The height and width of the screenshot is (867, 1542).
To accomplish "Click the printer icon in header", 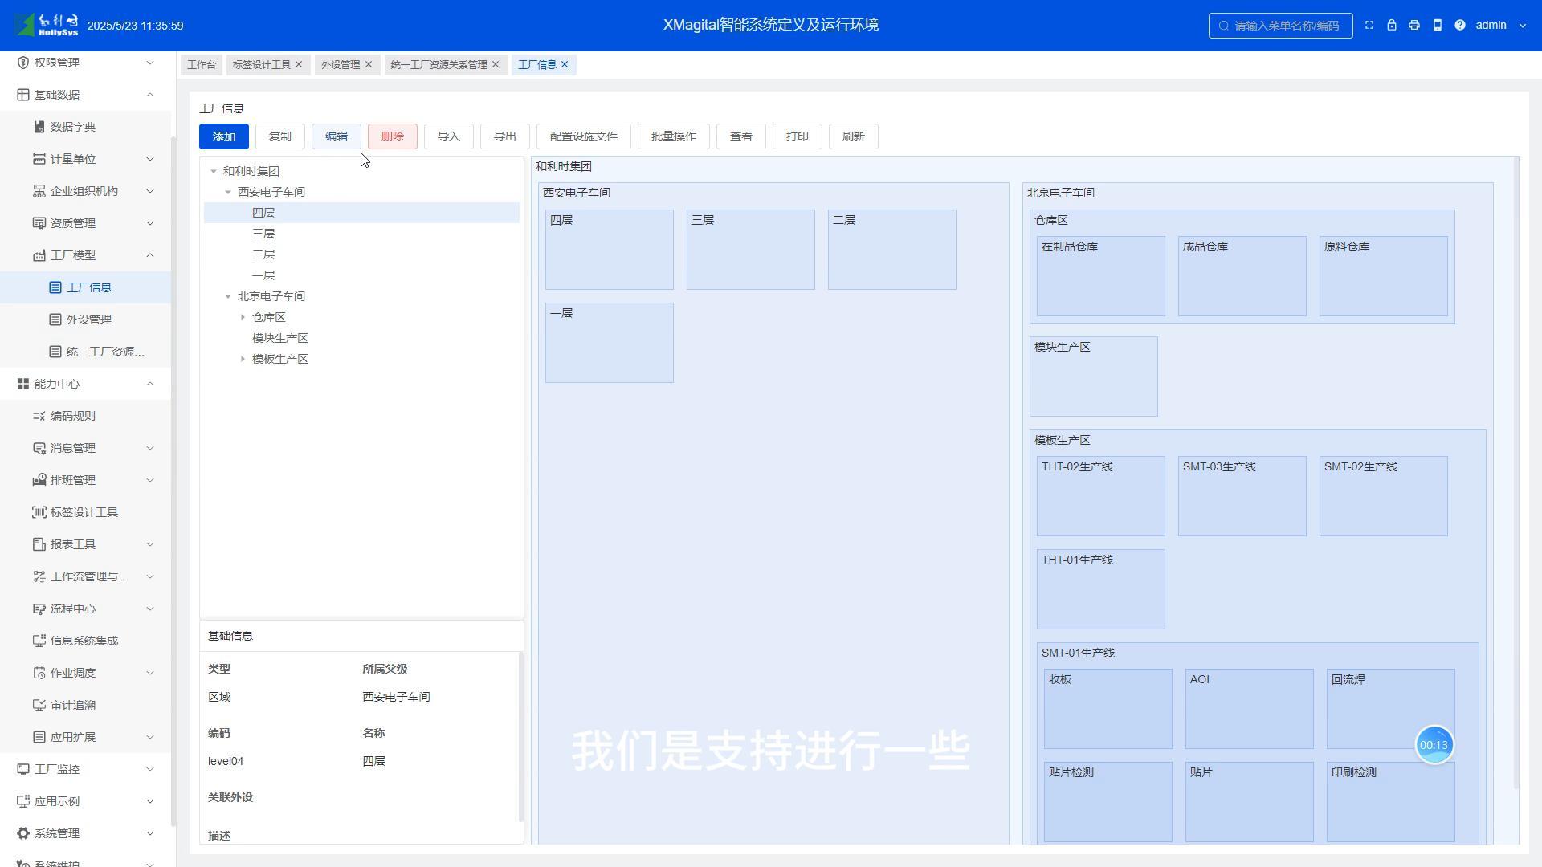I will 1414,26.
